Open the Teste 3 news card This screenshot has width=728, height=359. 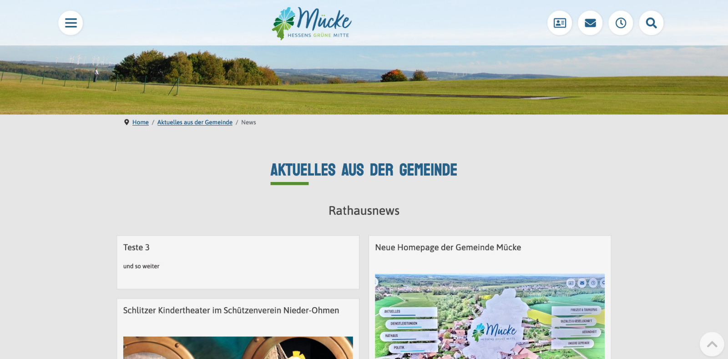point(238,262)
